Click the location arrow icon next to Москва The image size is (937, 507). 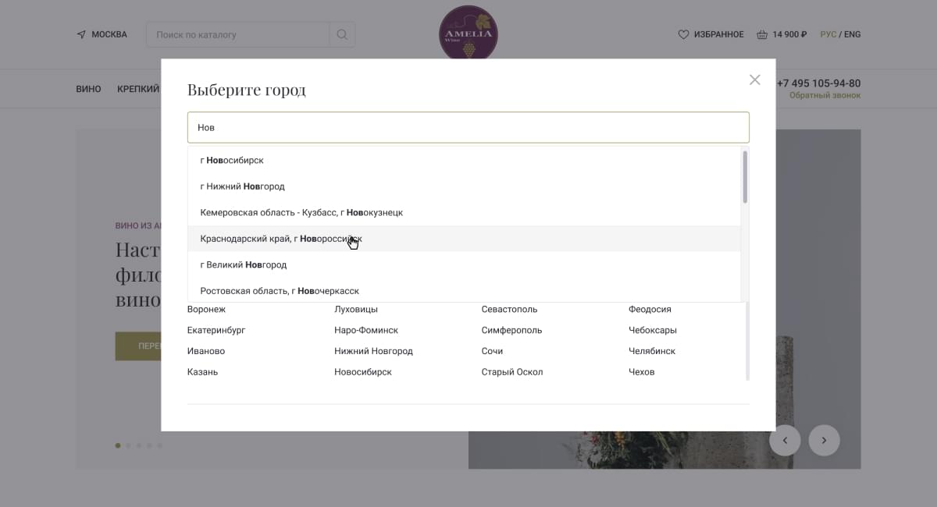click(x=81, y=34)
